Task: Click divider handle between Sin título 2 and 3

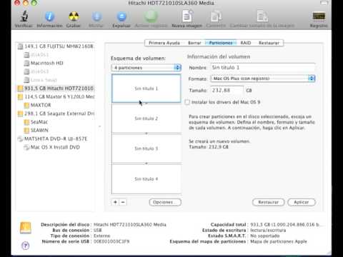Action: [146, 133]
